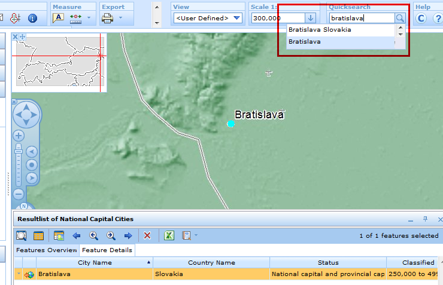Viewport: 443px width, 285px height.
Task: Expand the Bratislava row arrow in results
Action: pyautogui.click(x=19, y=274)
